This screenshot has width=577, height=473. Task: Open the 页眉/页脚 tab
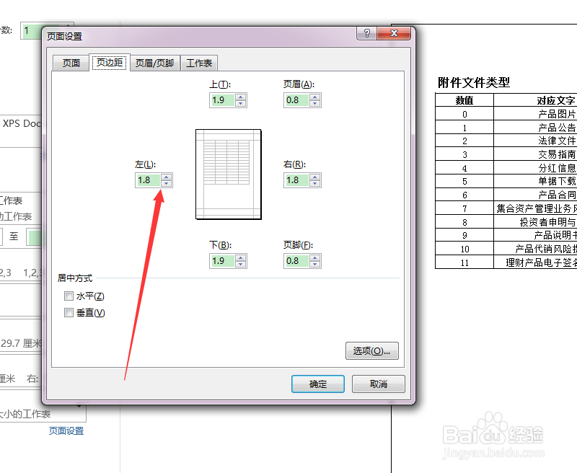tap(154, 63)
